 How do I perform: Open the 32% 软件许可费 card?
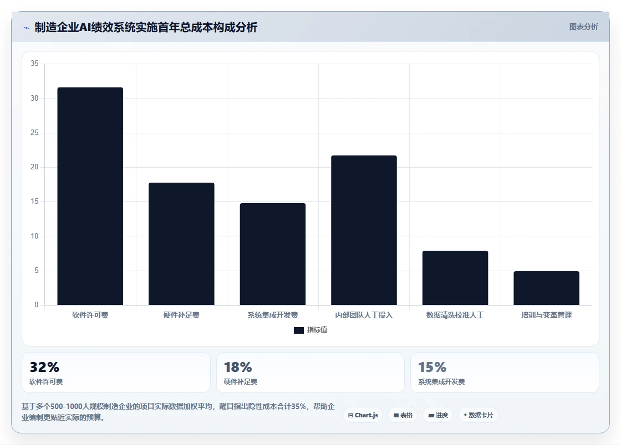pos(116,372)
